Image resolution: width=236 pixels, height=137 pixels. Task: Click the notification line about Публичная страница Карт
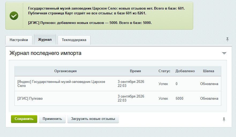[x=87, y=13]
